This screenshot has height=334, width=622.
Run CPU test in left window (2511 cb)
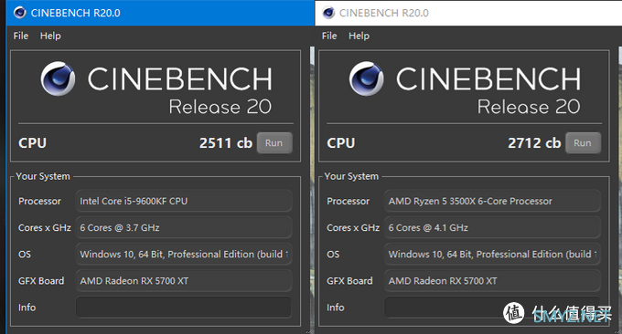(x=274, y=143)
